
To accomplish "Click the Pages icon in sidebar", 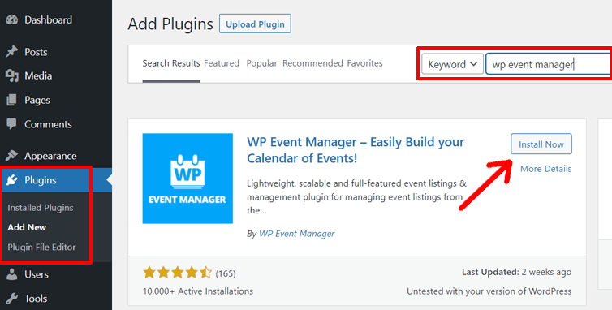I will [x=11, y=100].
